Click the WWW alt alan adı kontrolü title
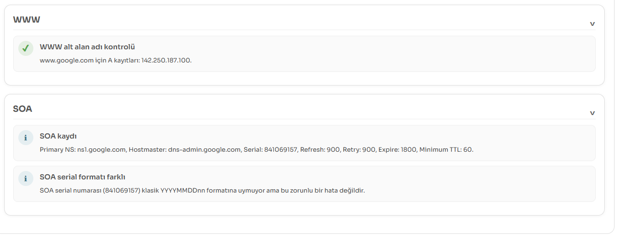The width and height of the screenshot is (623, 240). point(87,47)
